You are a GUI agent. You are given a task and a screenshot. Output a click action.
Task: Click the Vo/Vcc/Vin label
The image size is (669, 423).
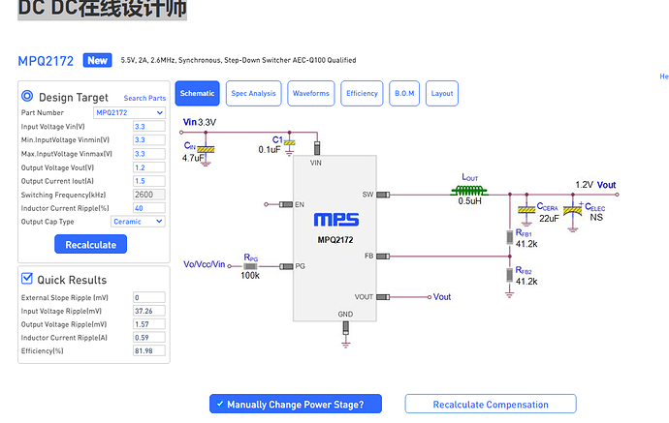tap(204, 264)
